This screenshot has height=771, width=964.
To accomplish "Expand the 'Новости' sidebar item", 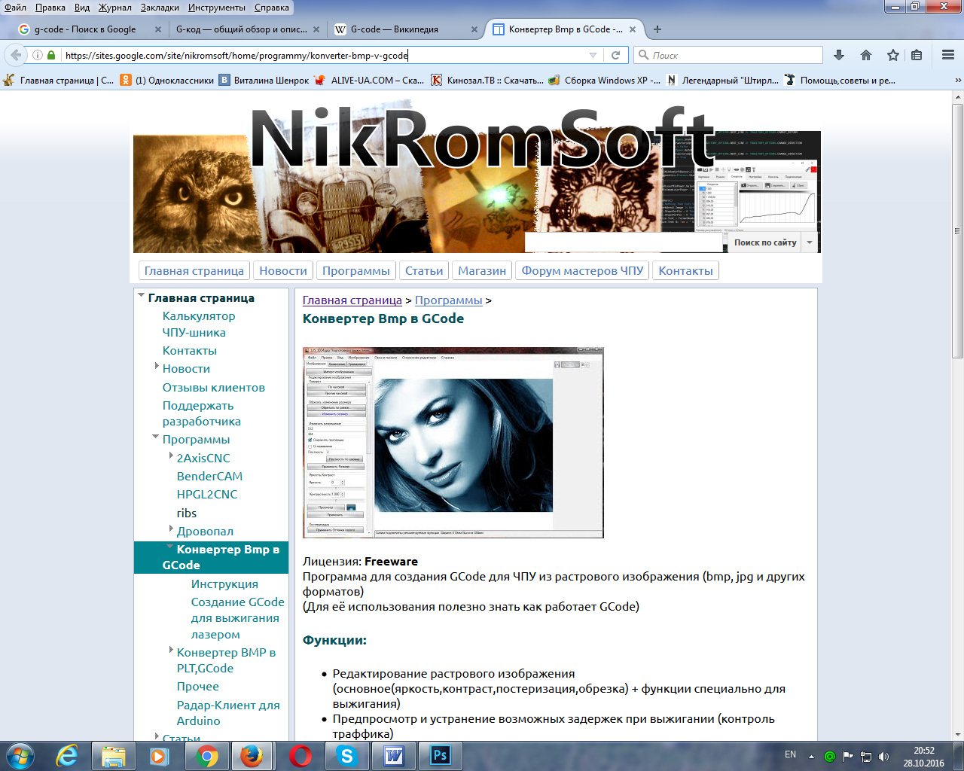I will (157, 367).
